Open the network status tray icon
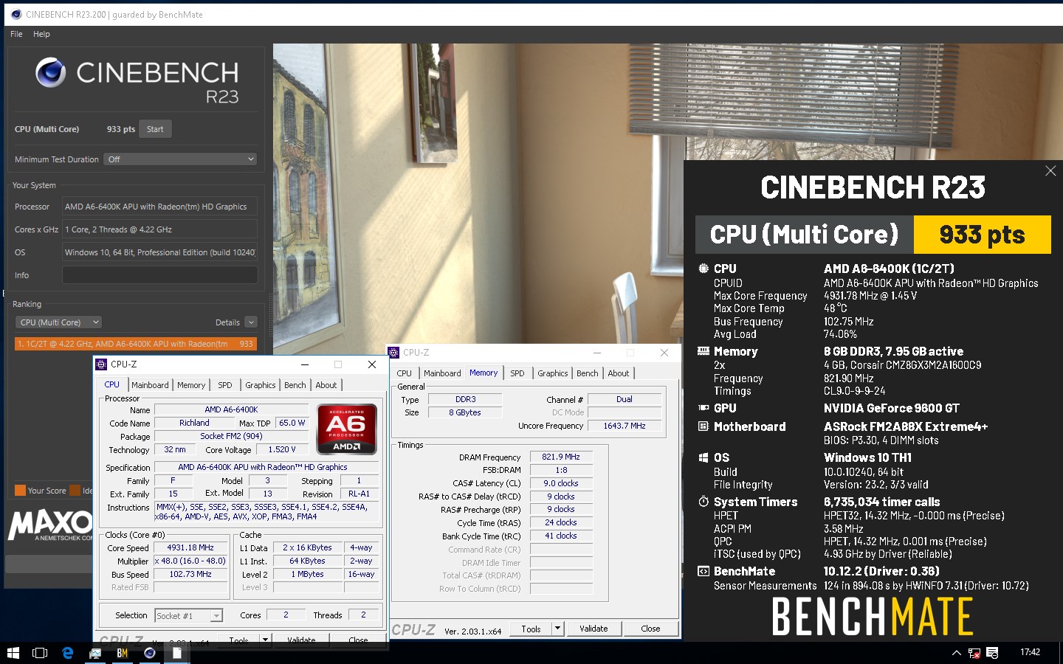Screen dimensions: 1063x664 point(974,653)
